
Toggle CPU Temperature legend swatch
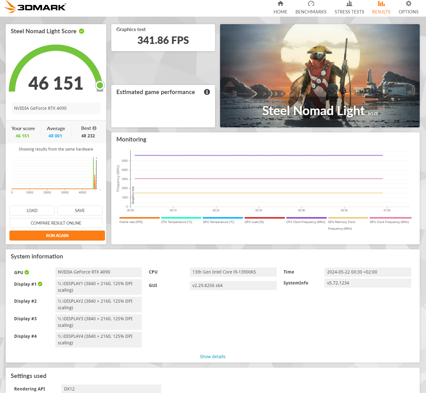[181, 218]
